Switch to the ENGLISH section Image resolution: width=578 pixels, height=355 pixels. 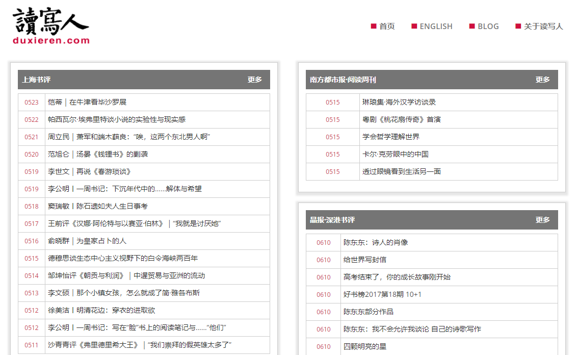435,26
